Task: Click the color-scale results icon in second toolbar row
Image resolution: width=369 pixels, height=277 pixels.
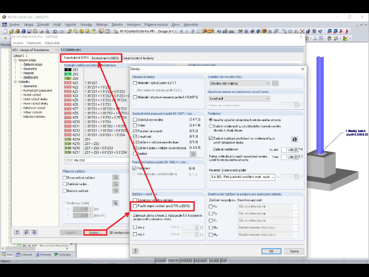Action: (x=346, y=38)
